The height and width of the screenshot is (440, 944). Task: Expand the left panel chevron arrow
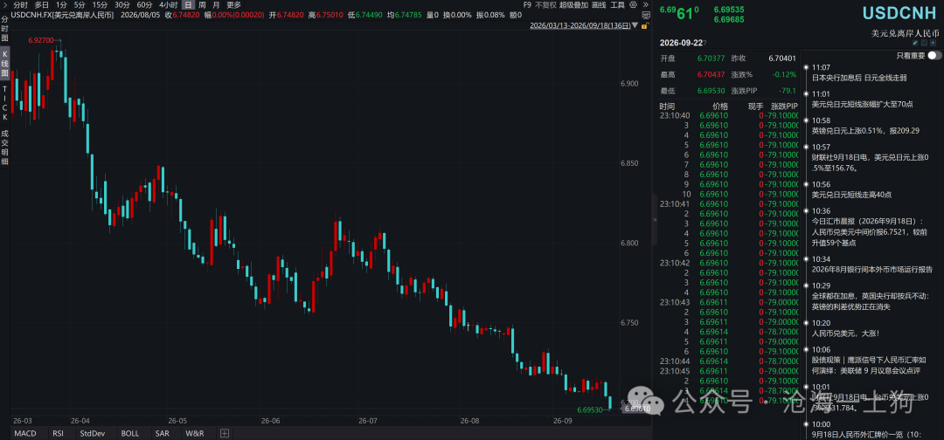click(x=6, y=4)
